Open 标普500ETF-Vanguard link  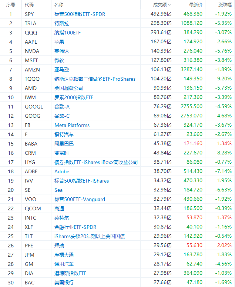(80, 199)
